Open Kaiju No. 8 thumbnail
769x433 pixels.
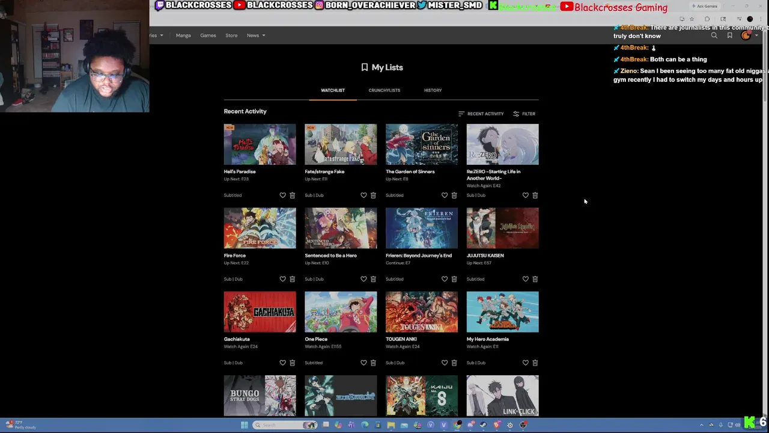coord(422,396)
